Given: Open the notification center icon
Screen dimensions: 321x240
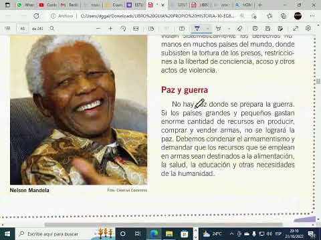Looking at the screenshot, I should coord(312,234).
